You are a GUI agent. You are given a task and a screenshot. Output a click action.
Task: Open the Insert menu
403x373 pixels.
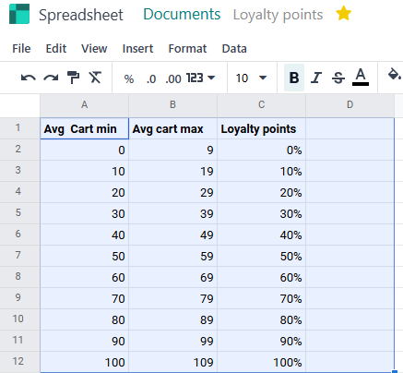point(137,49)
